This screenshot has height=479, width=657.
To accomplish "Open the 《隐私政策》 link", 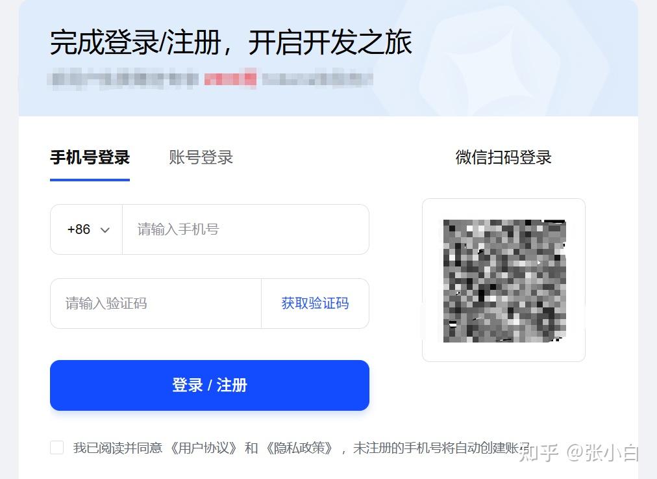I will point(299,448).
